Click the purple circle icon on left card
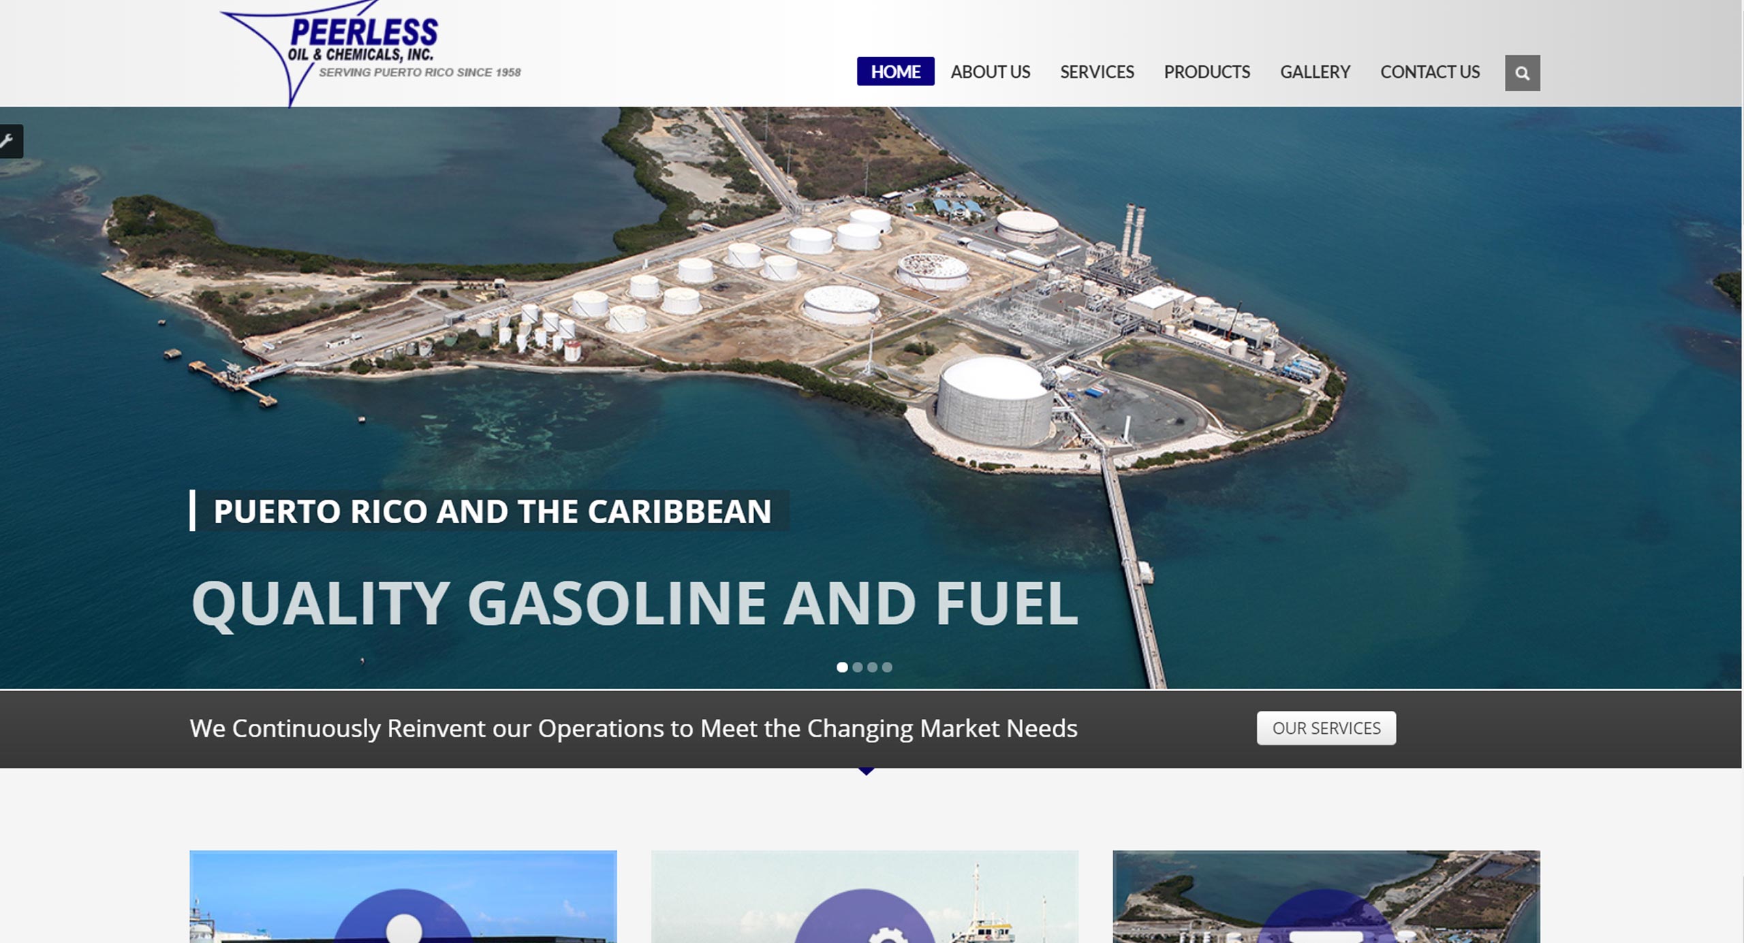1744x943 pixels. (x=403, y=917)
